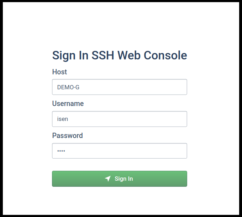
Task: Click the empty right end of Password field
Action: tap(174, 151)
